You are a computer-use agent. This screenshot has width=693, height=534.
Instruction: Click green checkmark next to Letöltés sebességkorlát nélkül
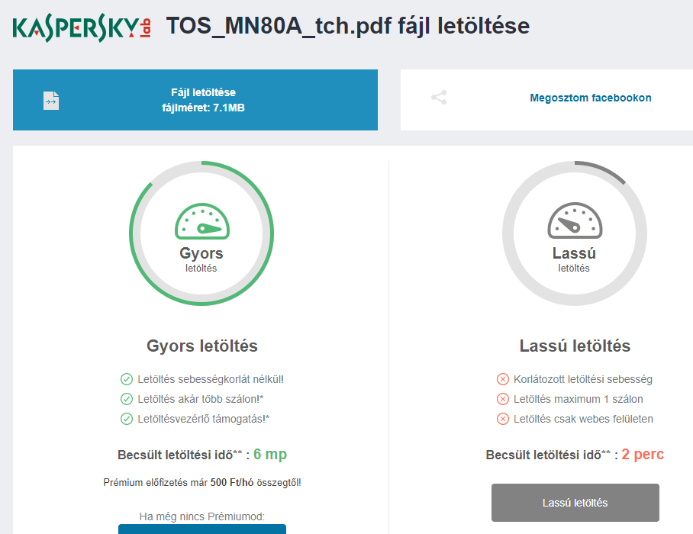127,379
